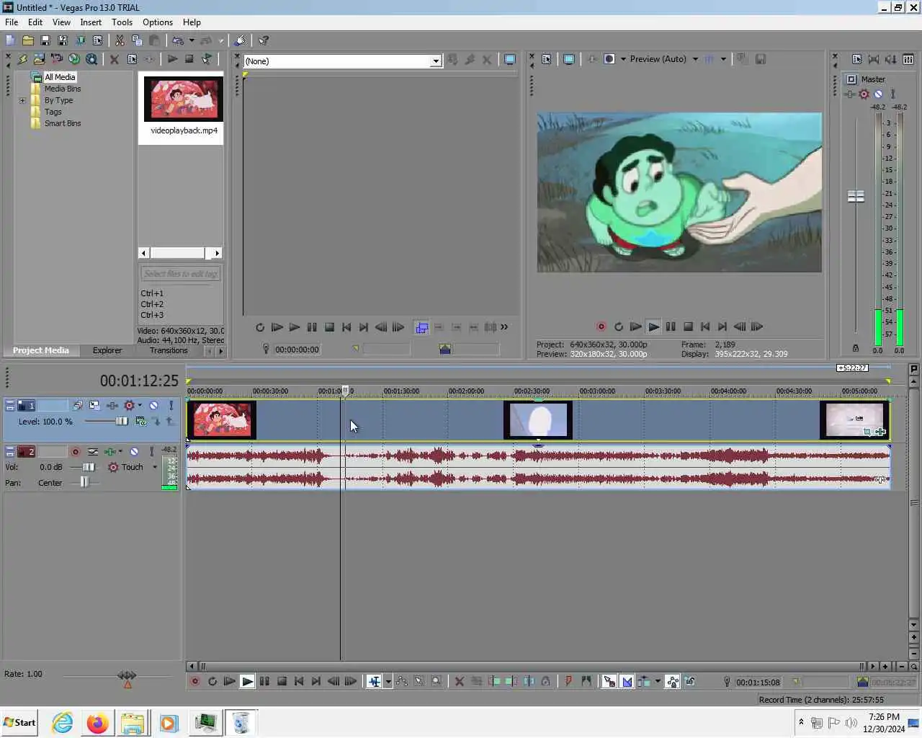Open the File menu
Image resolution: width=922 pixels, height=738 pixels.
12,22
